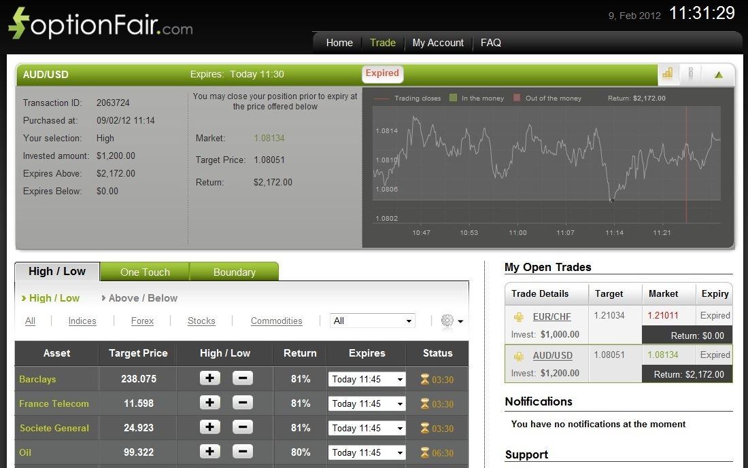
Task: Click the Expired status badge on AUD/USD panel
Action: pyautogui.click(x=382, y=73)
